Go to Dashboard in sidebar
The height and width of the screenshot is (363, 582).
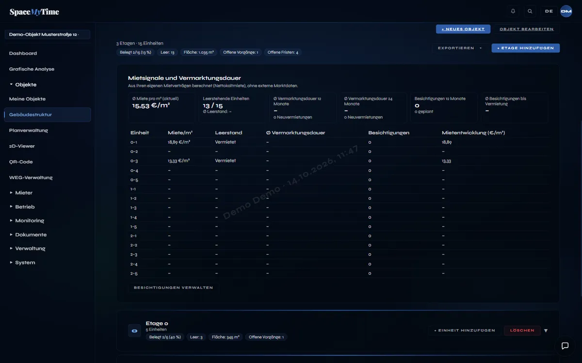(x=23, y=53)
